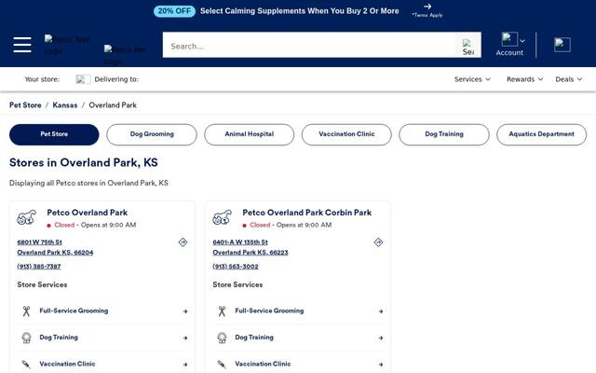596x373 pixels.
Task: Call (913) 563-3002
Action: pos(236,267)
